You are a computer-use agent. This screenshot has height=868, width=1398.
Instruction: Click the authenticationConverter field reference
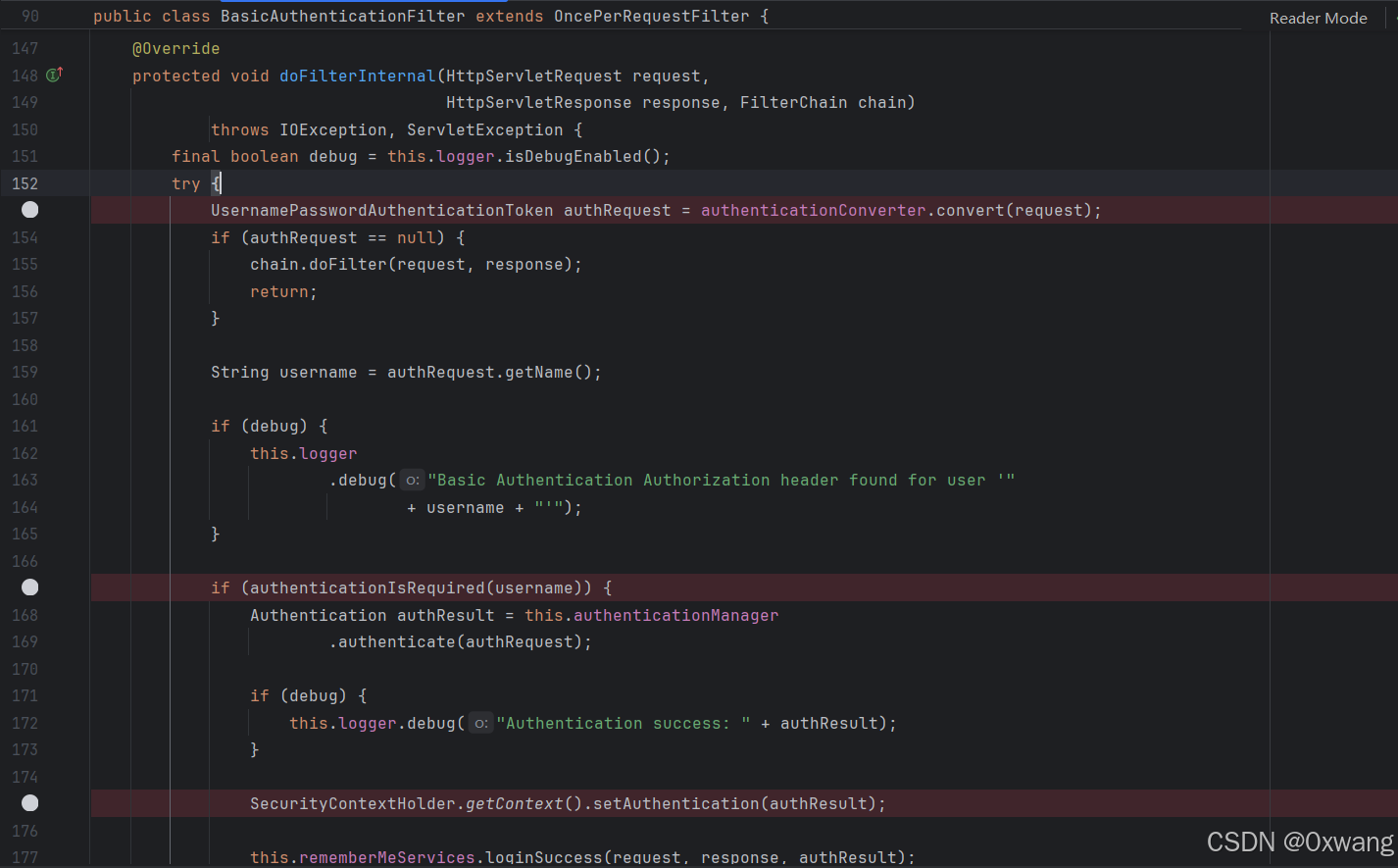point(814,210)
